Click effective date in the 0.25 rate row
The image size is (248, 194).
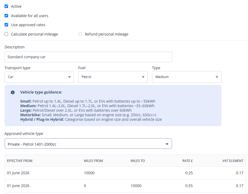point(18,173)
